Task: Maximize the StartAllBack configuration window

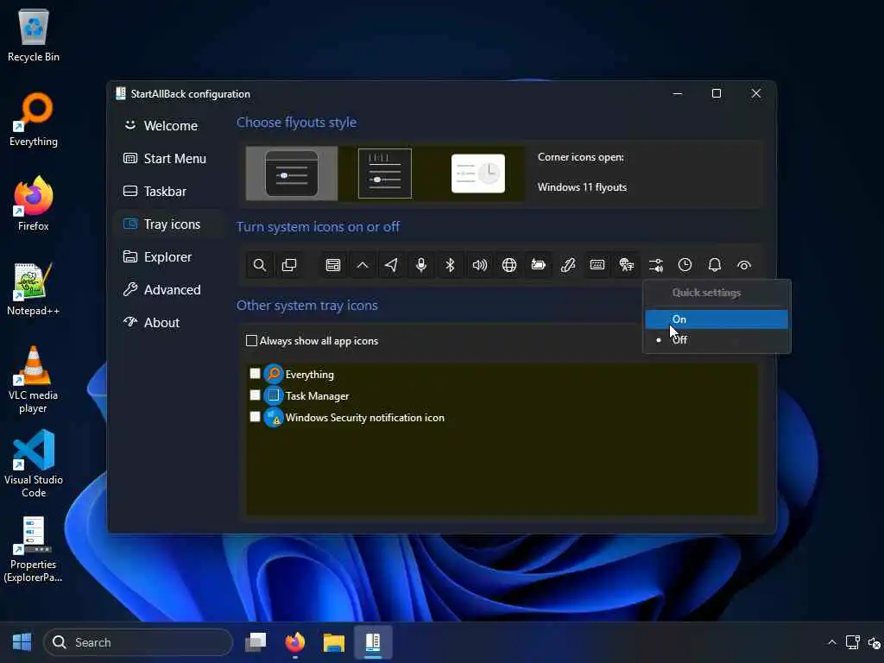Action: coord(717,93)
